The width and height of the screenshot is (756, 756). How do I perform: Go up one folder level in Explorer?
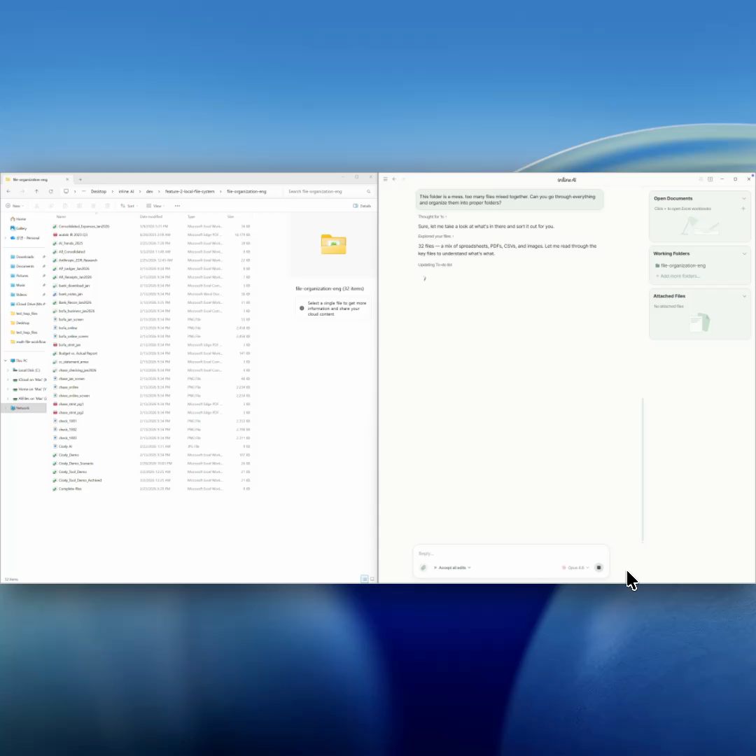coord(36,191)
